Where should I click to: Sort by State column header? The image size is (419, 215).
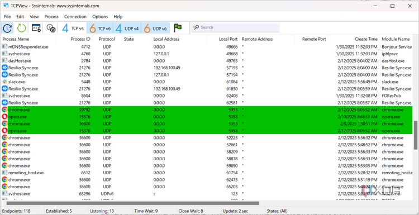(x=129, y=39)
